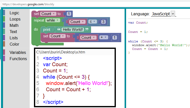
Task: Open Count variable dropdown in top set block
Action: pyautogui.click(x=48, y=14)
